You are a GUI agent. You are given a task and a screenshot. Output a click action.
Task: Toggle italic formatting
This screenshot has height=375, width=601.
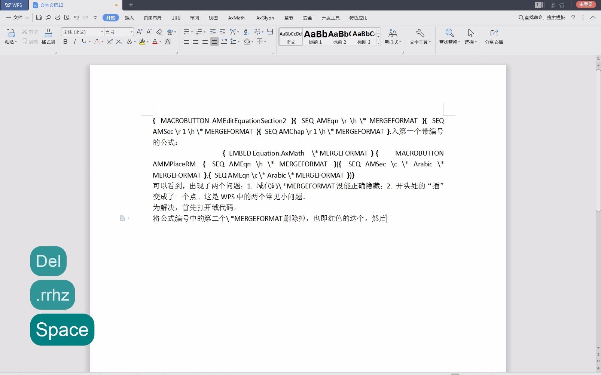pos(74,42)
